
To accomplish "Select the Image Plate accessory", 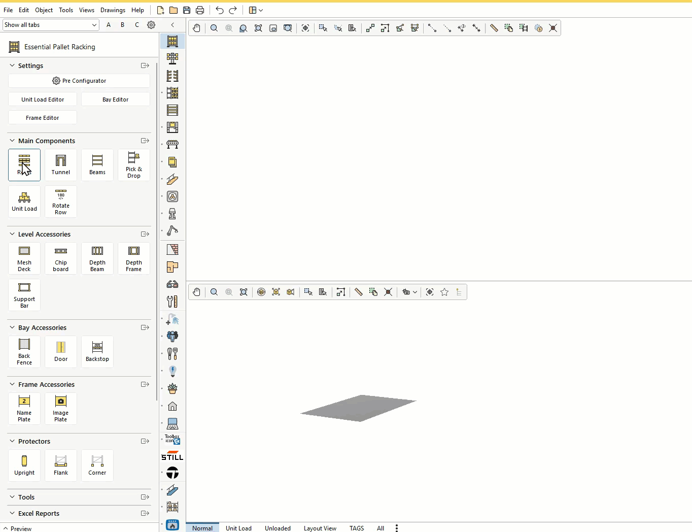I will tap(61, 408).
